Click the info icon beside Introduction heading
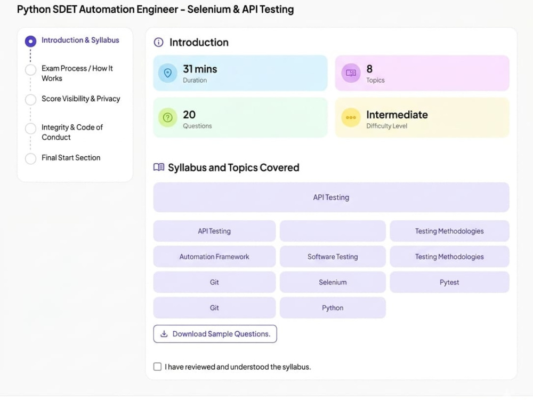The height and width of the screenshot is (400, 533). coord(158,43)
